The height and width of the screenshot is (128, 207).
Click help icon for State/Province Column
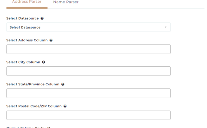coord(63,84)
